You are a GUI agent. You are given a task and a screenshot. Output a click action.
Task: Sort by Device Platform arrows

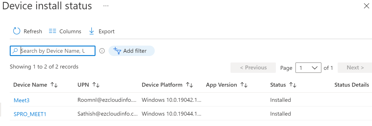tap(190, 85)
